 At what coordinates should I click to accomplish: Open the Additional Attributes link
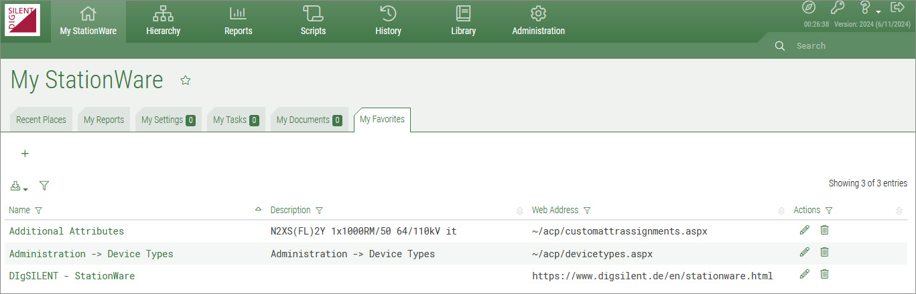pos(66,231)
